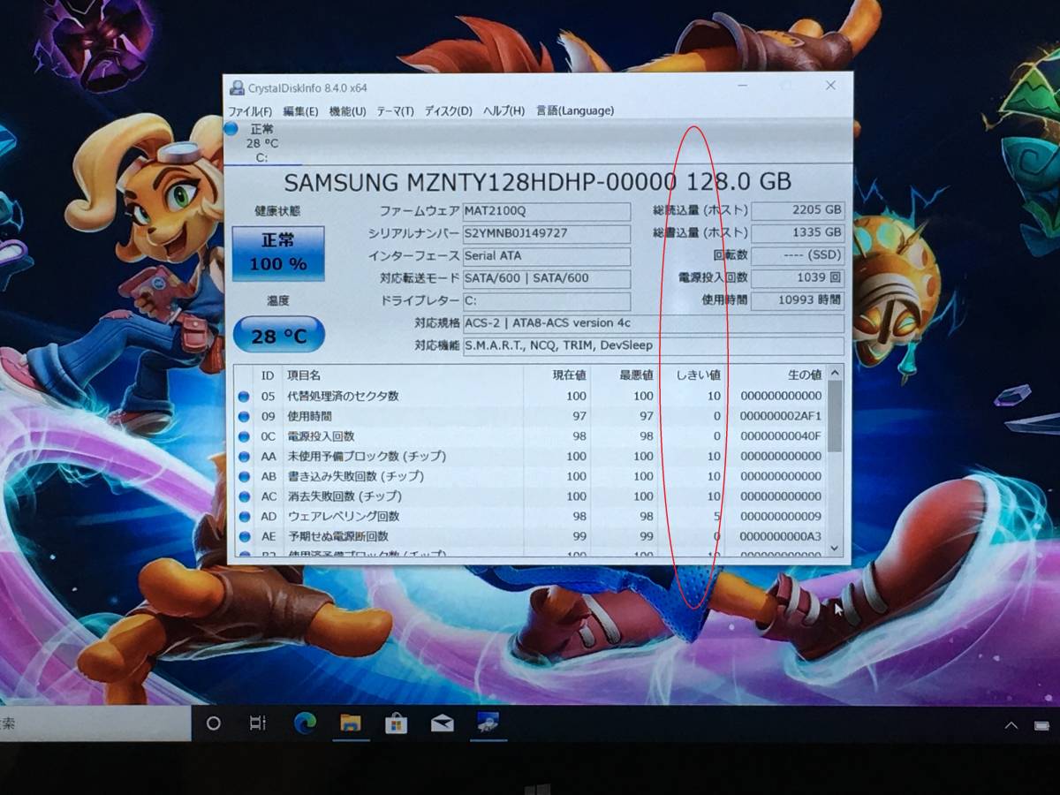Click the CrystalDiskInfo title bar app icon
Viewport: 1060px width, 795px height.
(x=237, y=88)
